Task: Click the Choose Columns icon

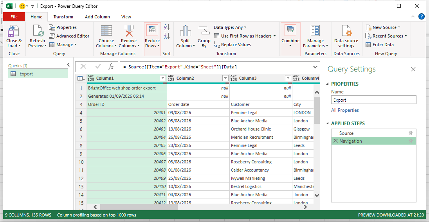Action: point(106,30)
